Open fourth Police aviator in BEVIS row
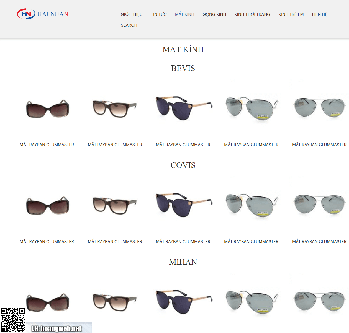 [252, 109]
